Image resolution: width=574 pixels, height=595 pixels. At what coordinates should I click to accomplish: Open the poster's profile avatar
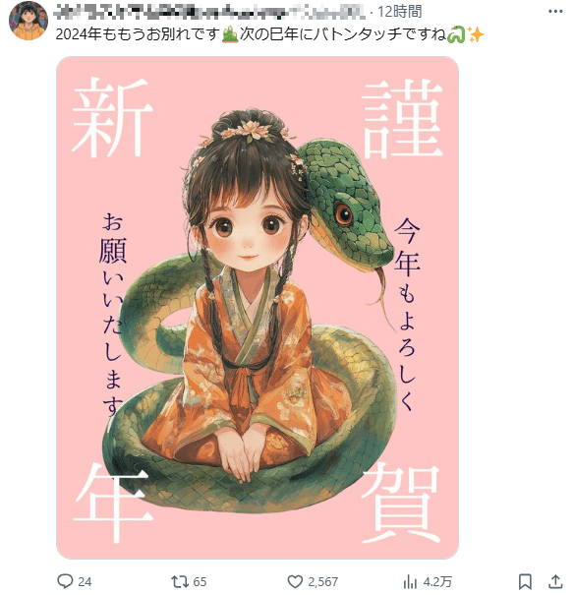click(29, 21)
